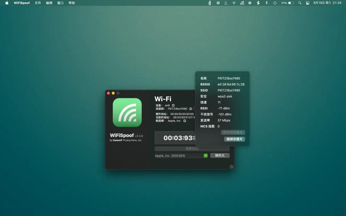Click the large green WiFiSpoof app logo

click(x=127, y=113)
